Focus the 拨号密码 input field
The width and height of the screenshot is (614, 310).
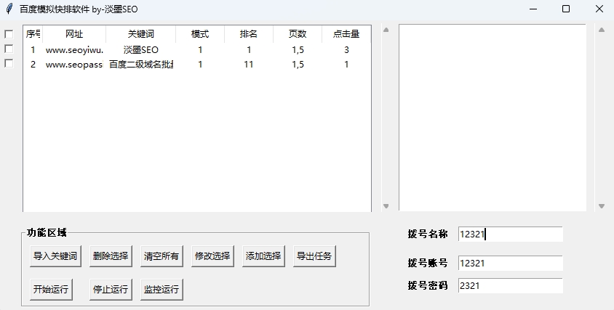point(511,286)
